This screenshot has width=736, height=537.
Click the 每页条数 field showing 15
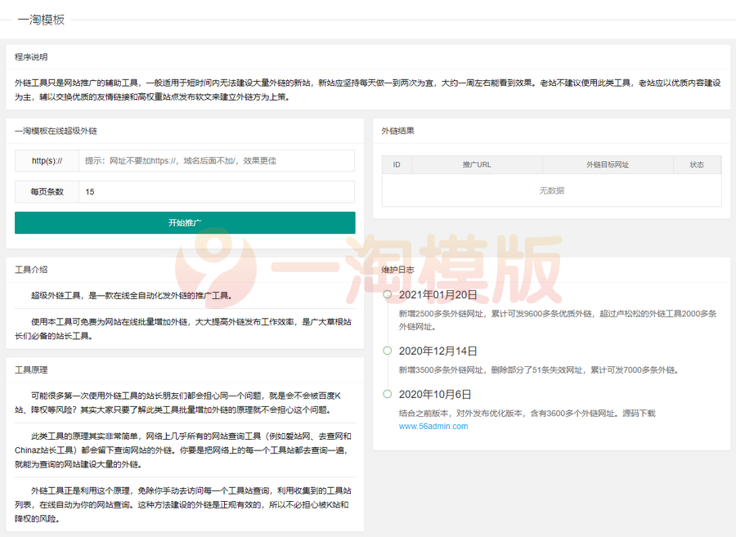(217, 192)
